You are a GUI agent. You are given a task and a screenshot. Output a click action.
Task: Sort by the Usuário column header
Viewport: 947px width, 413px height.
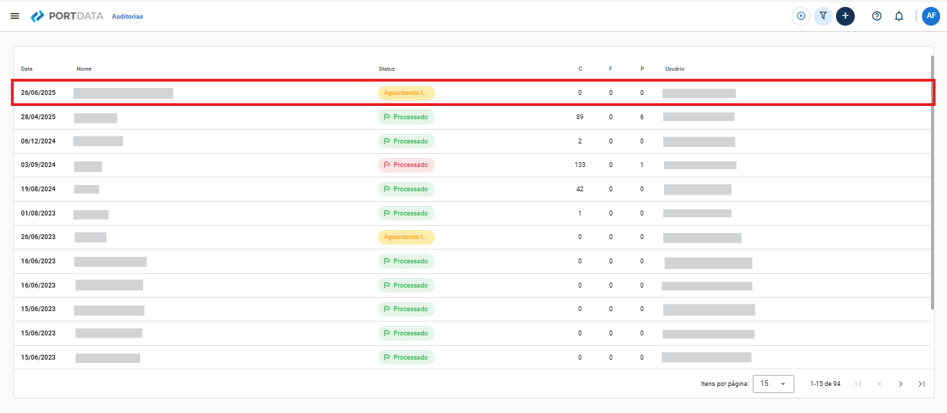pyautogui.click(x=675, y=69)
